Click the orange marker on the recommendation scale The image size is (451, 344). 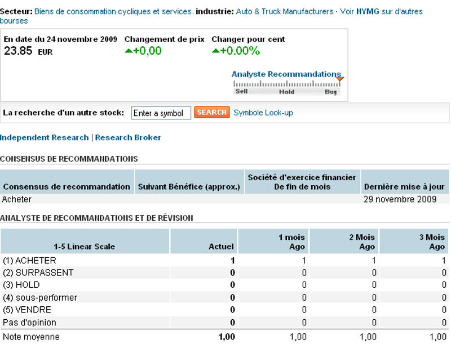tap(339, 79)
